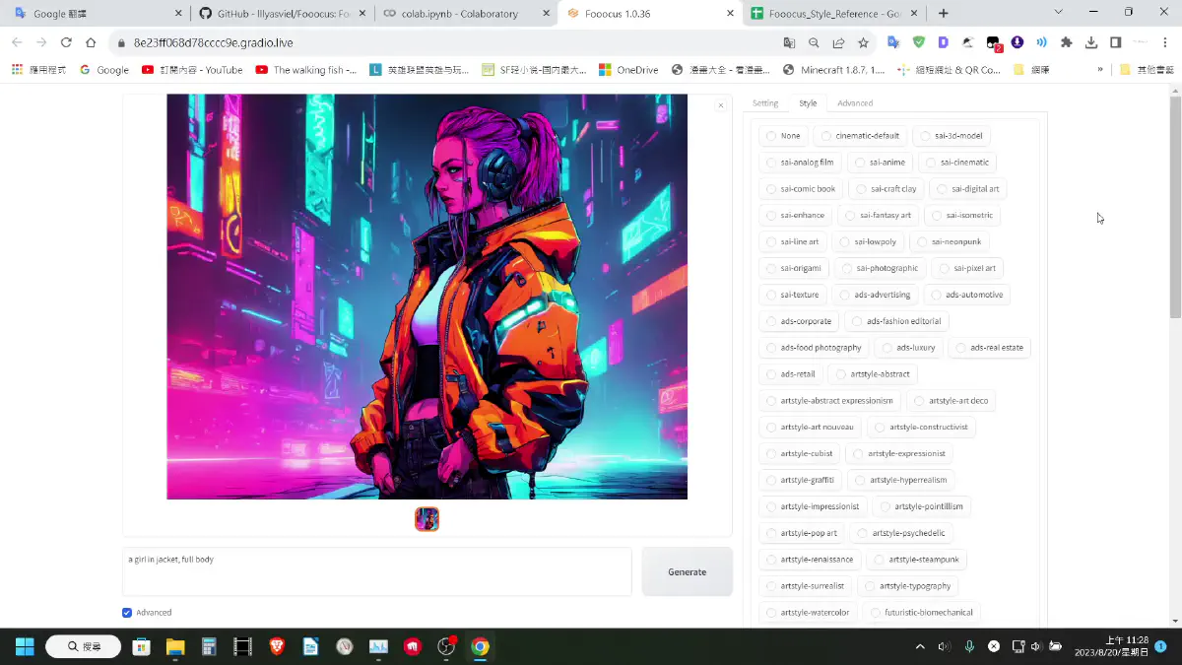Open the OneDrive bookmark
The image size is (1182, 665).
[x=628, y=70]
